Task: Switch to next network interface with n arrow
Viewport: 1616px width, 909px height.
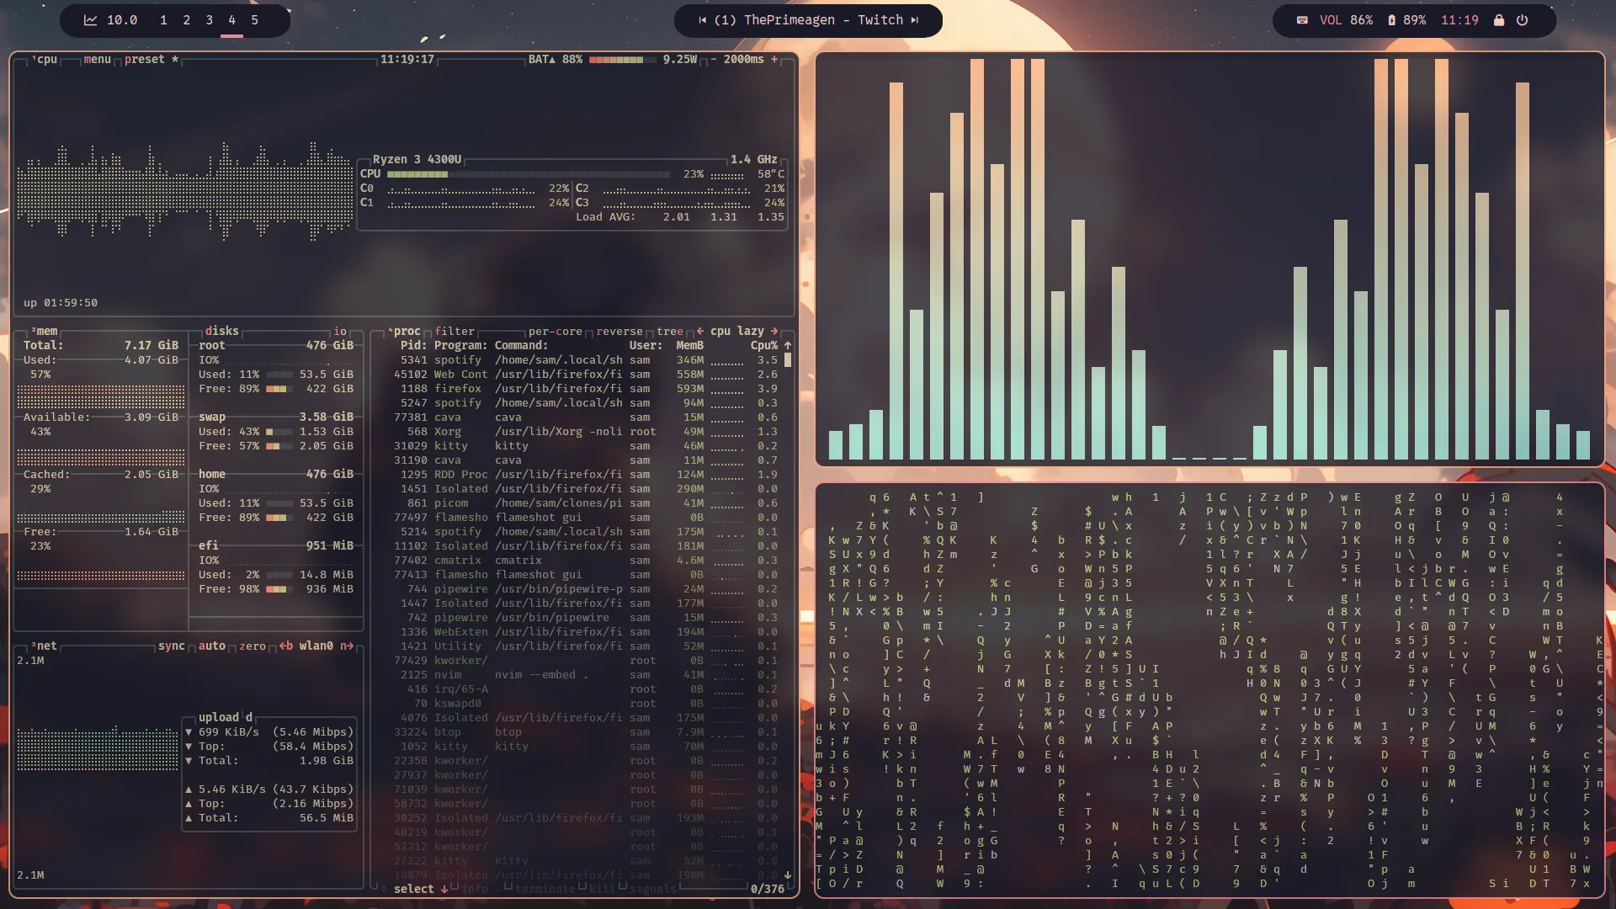Action: point(347,646)
